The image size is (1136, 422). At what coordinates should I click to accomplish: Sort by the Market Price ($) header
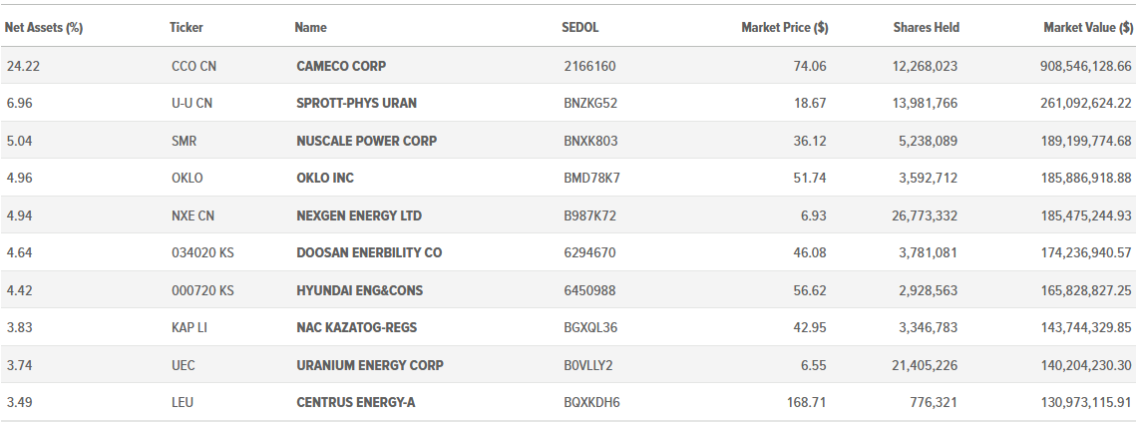[x=785, y=28]
